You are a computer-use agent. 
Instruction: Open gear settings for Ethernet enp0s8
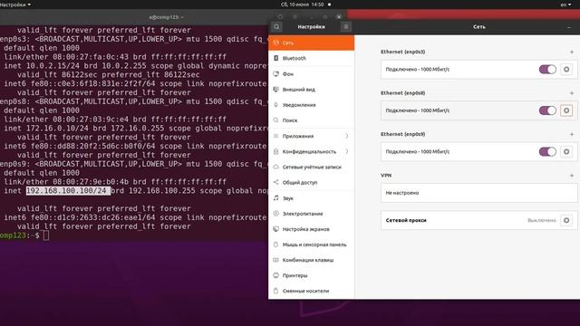(566, 110)
